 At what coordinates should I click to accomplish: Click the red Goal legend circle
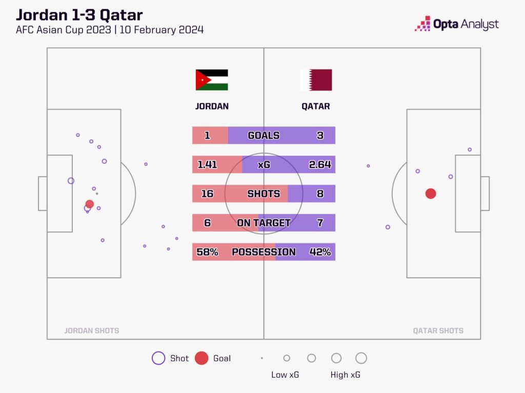tap(201, 358)
